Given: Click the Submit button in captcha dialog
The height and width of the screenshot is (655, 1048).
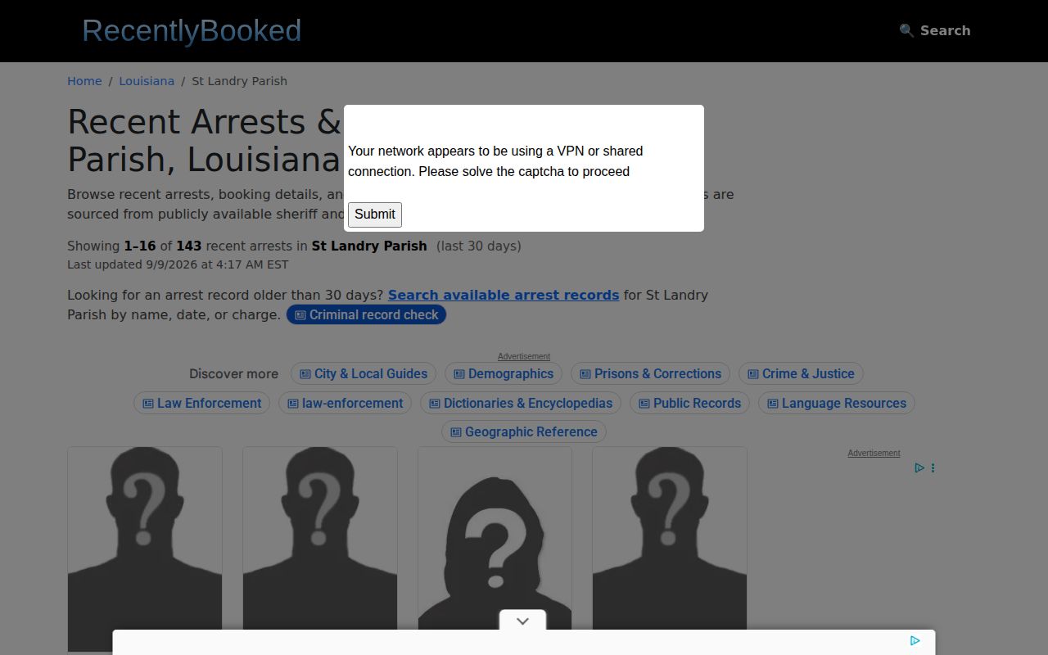Looking at the screenshot, I should (x=375, y=215).
